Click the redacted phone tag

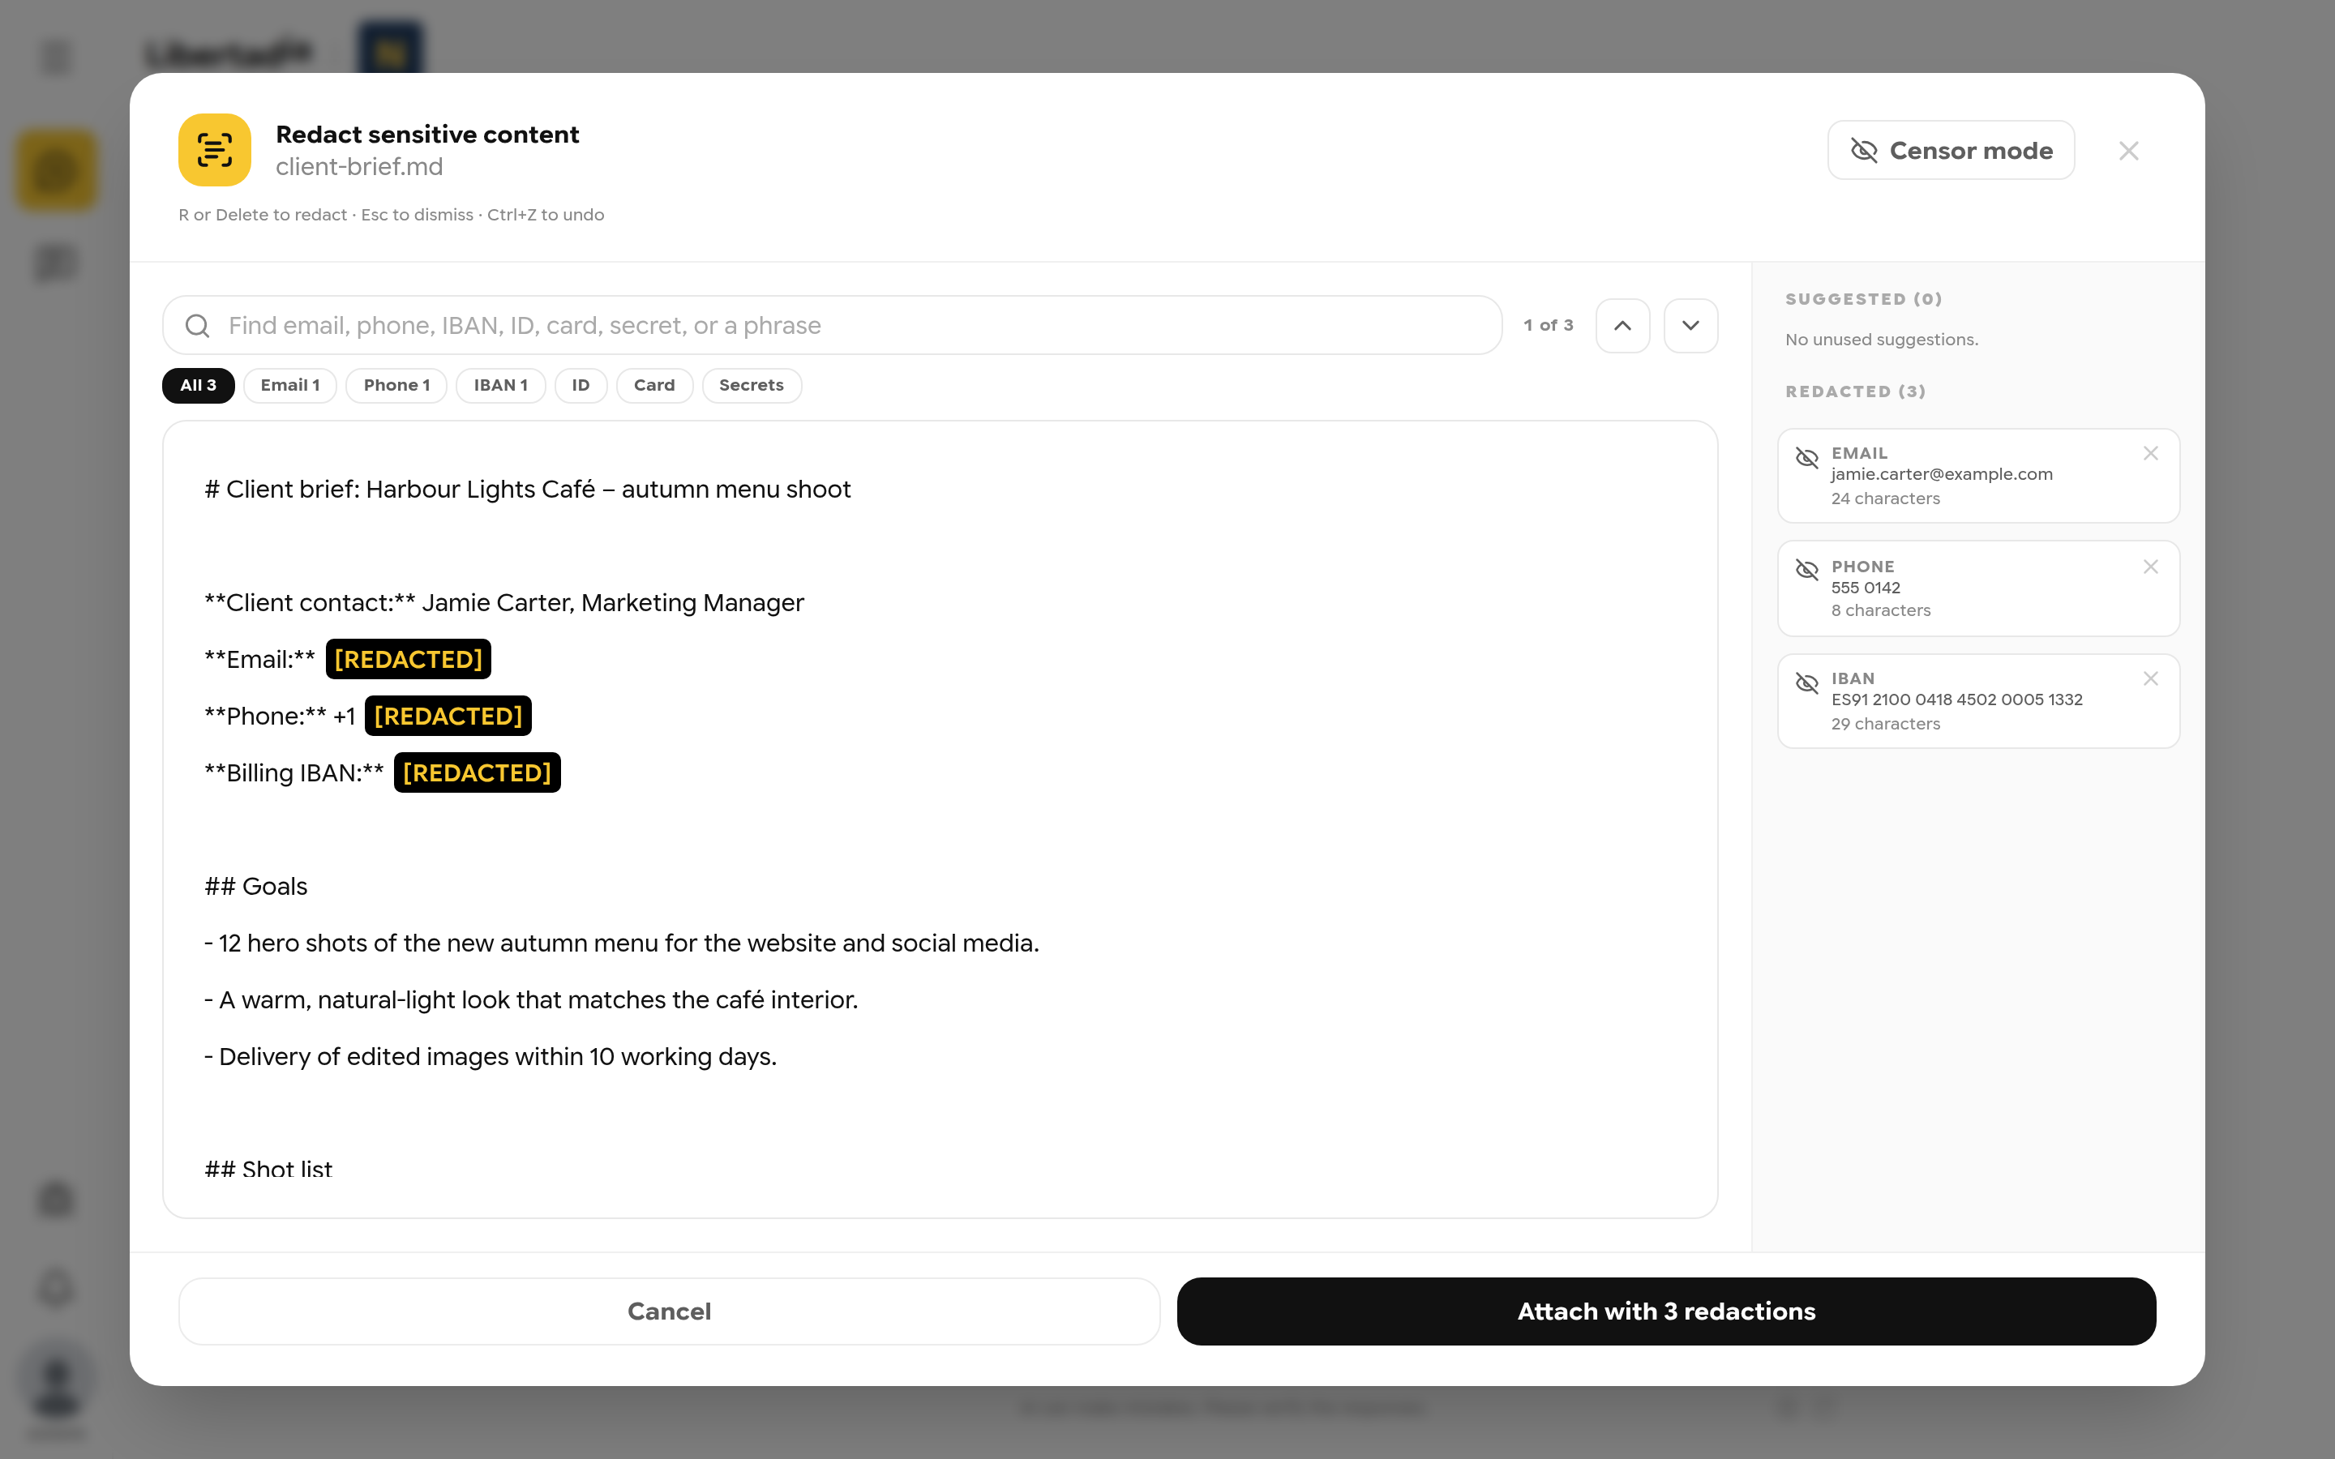click(448, 716)
